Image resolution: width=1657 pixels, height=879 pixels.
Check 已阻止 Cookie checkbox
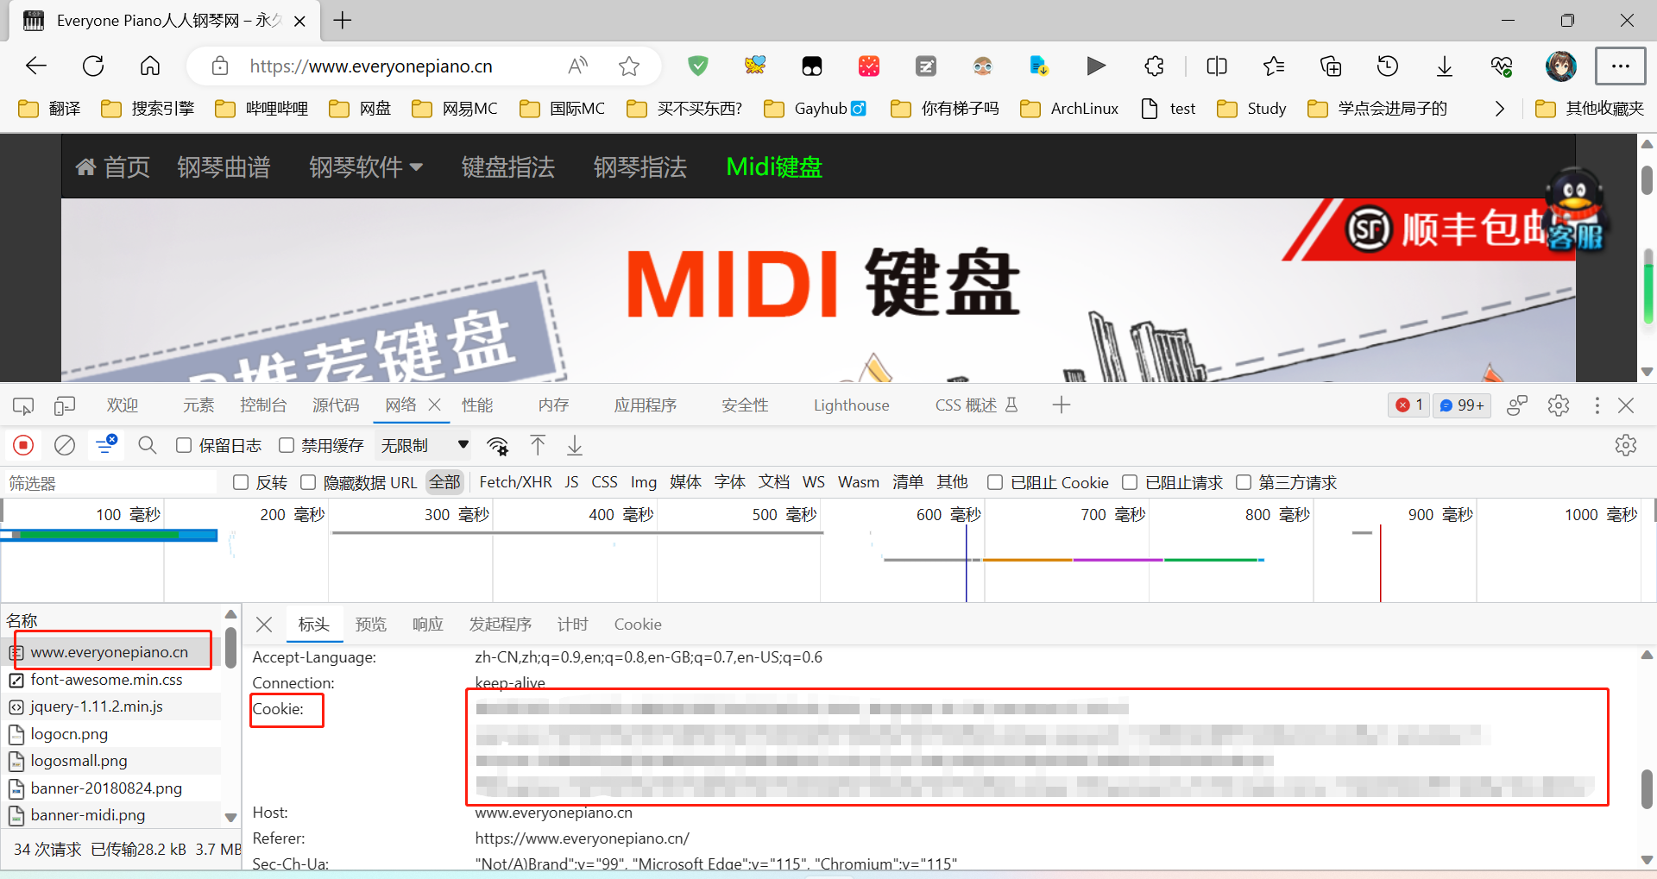[x=995, y=482]
